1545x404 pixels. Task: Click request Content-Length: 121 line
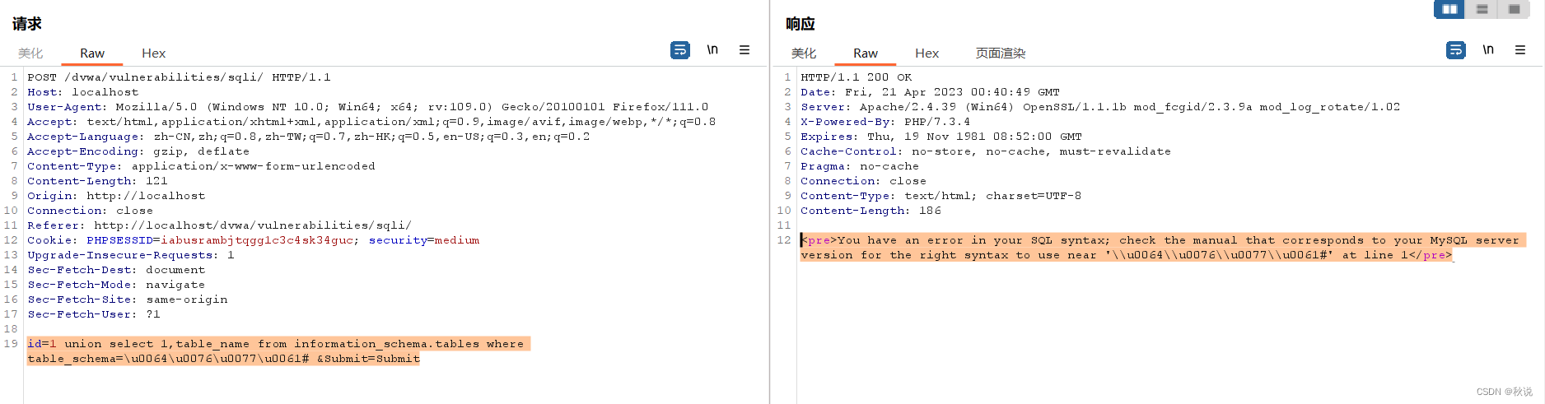tap(97, 181)
